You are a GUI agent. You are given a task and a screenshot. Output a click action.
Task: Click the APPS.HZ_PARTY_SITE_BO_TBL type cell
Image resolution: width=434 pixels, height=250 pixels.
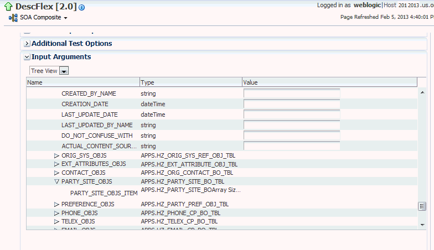click(x=183, y=181)
